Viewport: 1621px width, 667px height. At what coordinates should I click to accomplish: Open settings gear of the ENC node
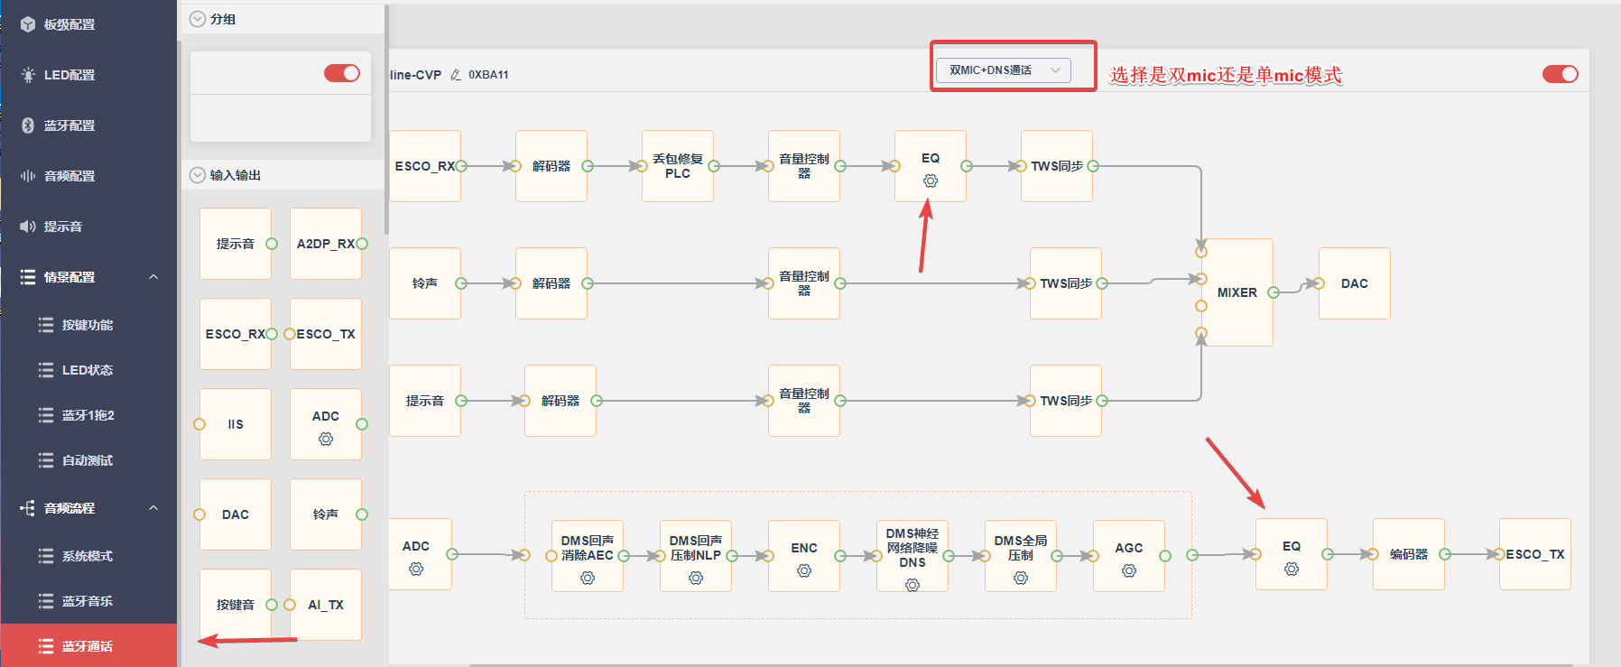click(804, 570)
